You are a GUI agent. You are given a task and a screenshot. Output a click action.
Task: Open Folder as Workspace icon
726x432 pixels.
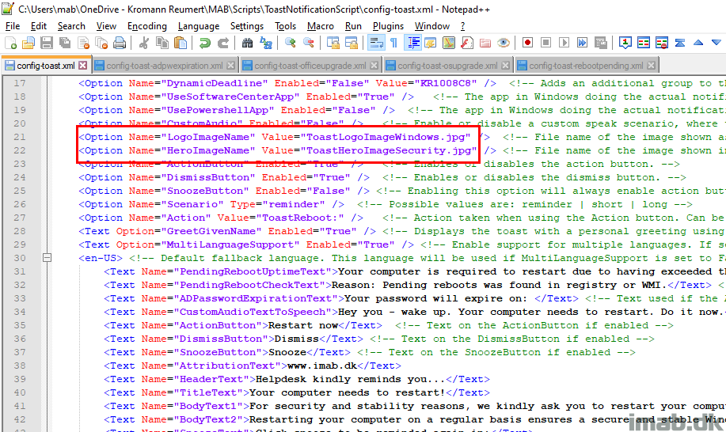point(485,43)
